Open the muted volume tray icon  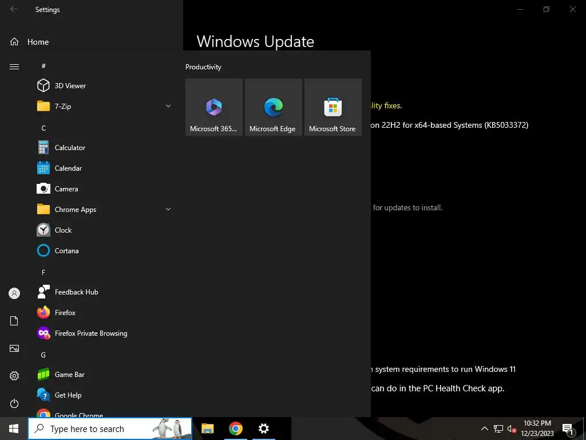point(512,429)
